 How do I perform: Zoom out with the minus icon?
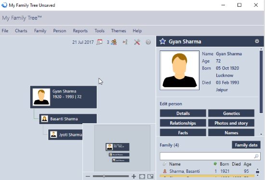[x=88, y=177]
